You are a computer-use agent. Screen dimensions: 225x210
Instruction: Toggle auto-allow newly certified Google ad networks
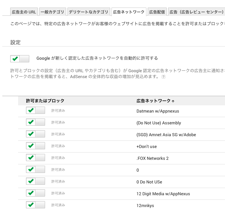[x=20, y=59]
